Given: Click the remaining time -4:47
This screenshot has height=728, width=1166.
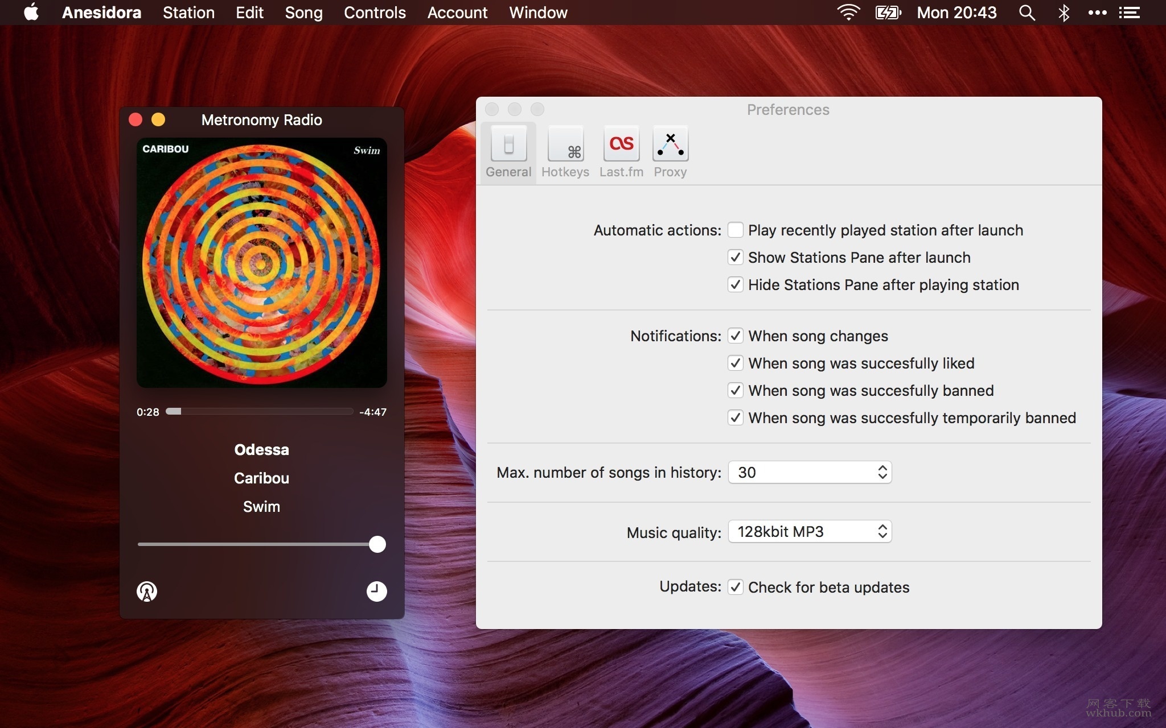Looking at the screenshot, I should click(373, 412).
